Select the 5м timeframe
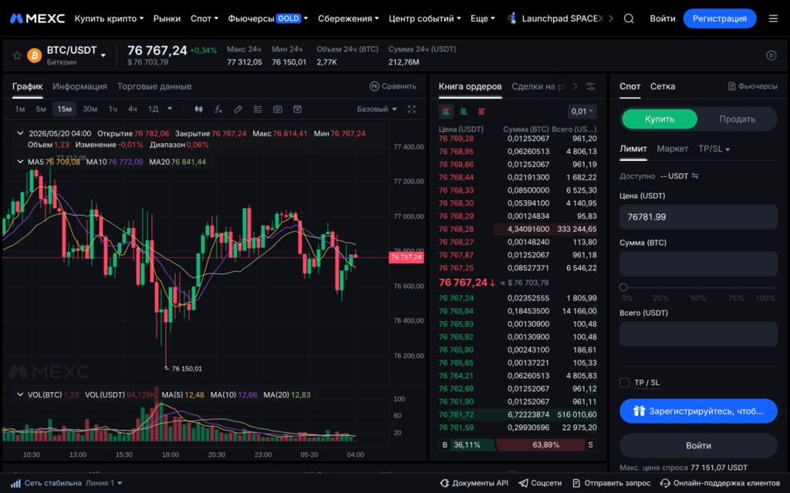Screen dimensions: 790x493 pyautogui.click(x=41, y=109)
